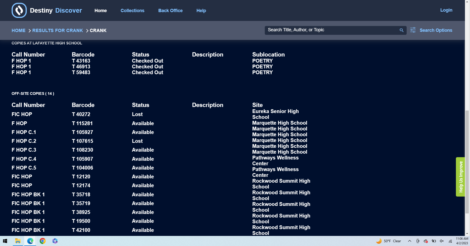Click the muted volume tray icon
This screenshot has height=246, width=470.
(x=442, y=241)
